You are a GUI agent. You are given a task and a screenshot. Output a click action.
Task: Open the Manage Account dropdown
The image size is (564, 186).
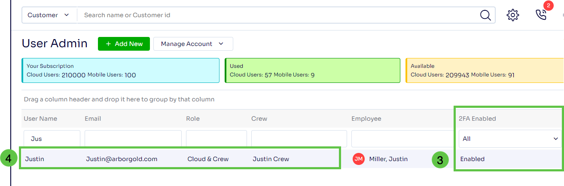click(193, 44)
